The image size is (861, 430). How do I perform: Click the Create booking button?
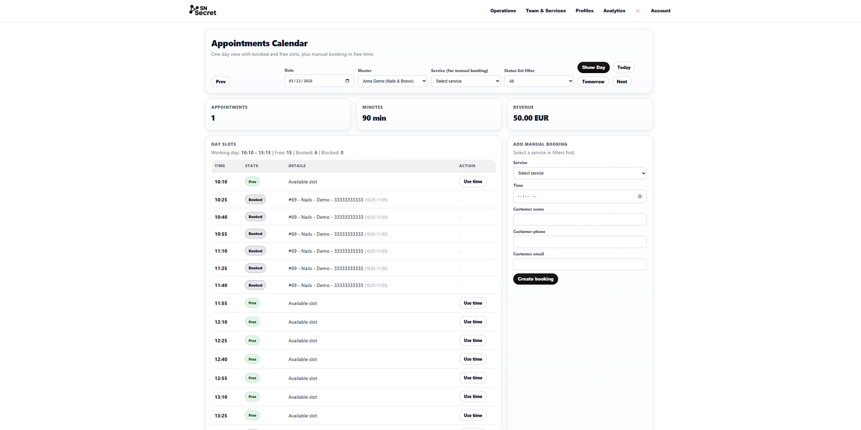coord(535,279)
